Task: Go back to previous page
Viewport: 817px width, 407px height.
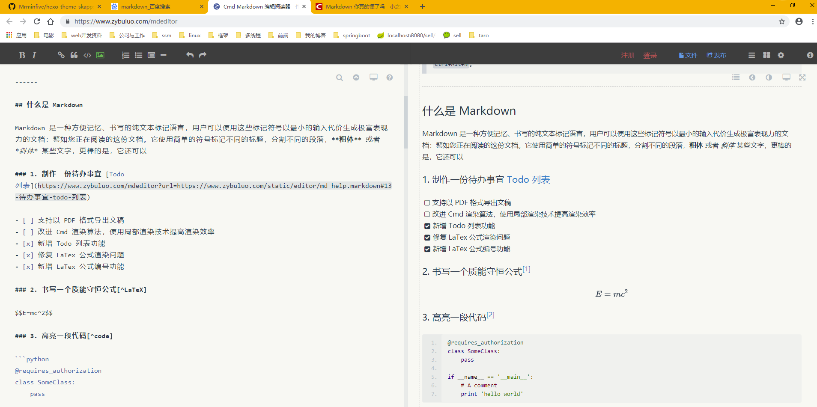Action: point(9,21)
